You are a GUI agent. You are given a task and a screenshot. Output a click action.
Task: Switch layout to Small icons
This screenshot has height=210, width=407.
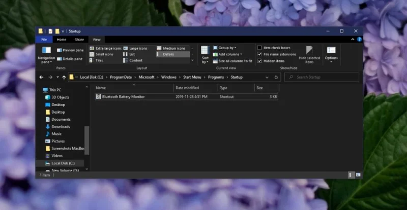(101, 54)
